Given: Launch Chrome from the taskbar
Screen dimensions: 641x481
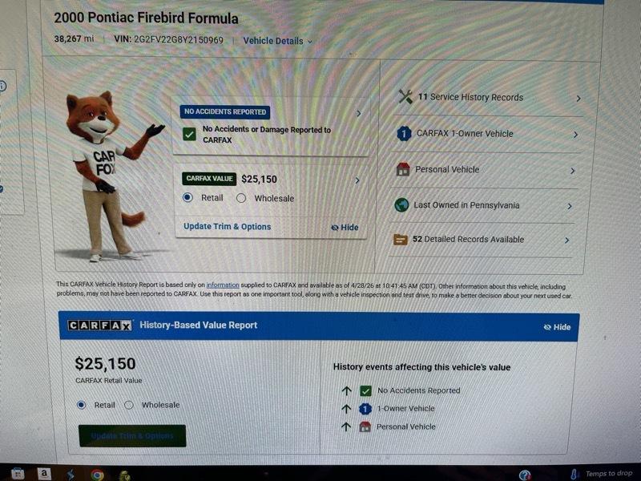Looking at the screenshot, I should (97, 475).
